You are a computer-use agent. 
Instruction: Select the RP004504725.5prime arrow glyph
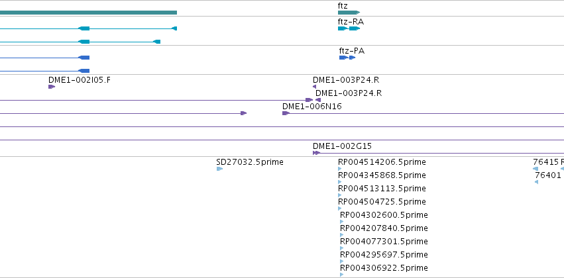point(339,208)
